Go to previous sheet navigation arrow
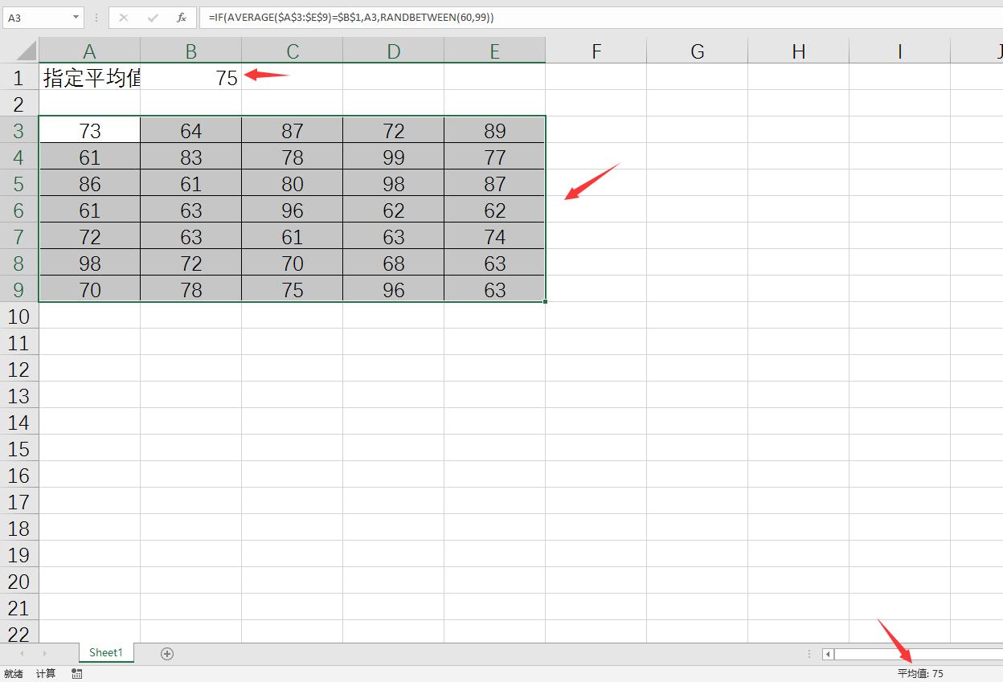This screenshot has height=682, width=1003. (x=23, y=654)
